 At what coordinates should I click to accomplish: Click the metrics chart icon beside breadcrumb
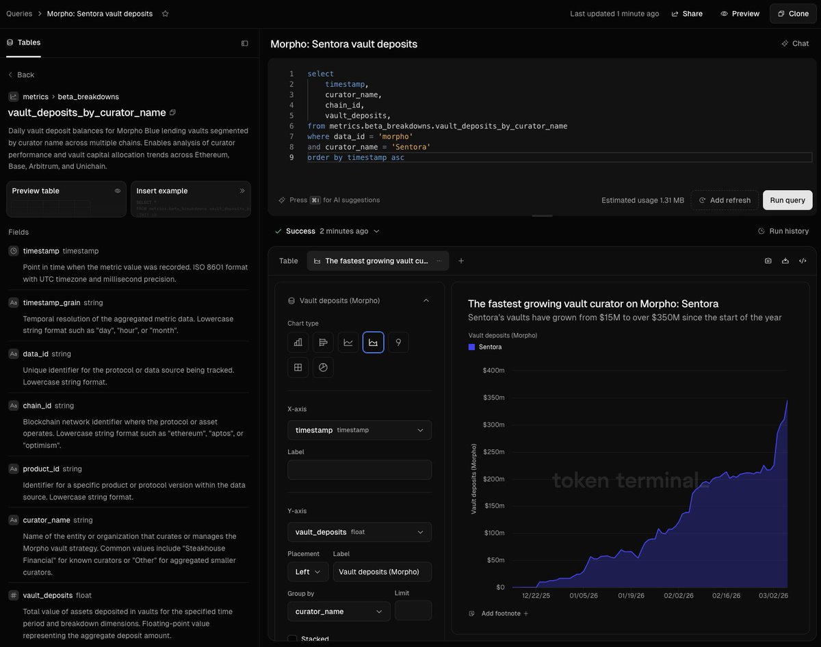coord(13,96)
